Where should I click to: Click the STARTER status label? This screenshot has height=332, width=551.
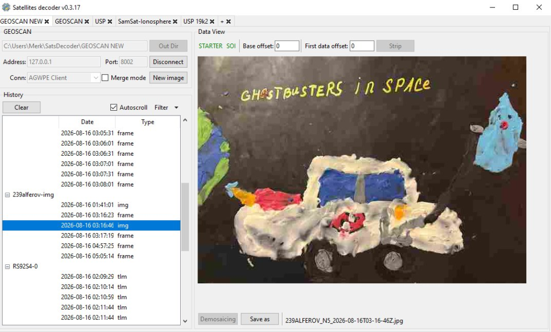[210, 46]
